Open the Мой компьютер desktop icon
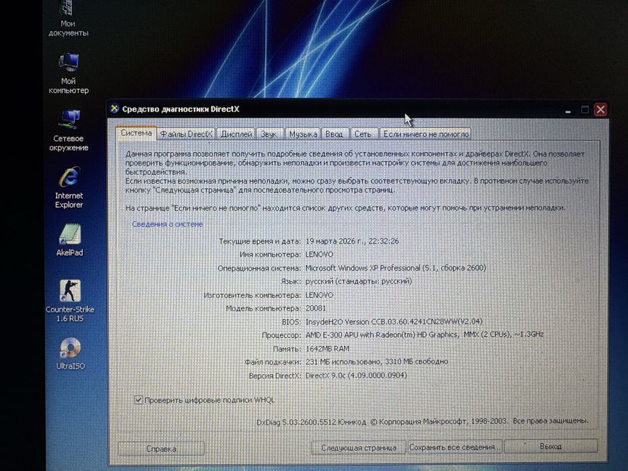This screenshot has width=628, height=471. tap(69, 73)
